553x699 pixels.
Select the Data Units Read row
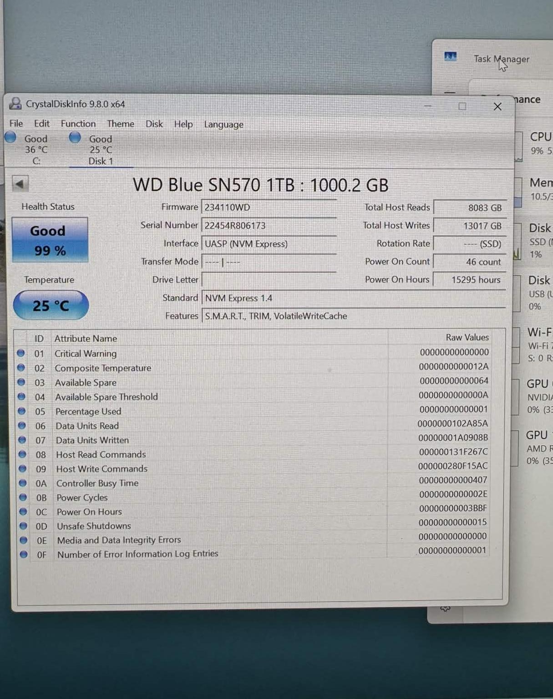point(253,425)
